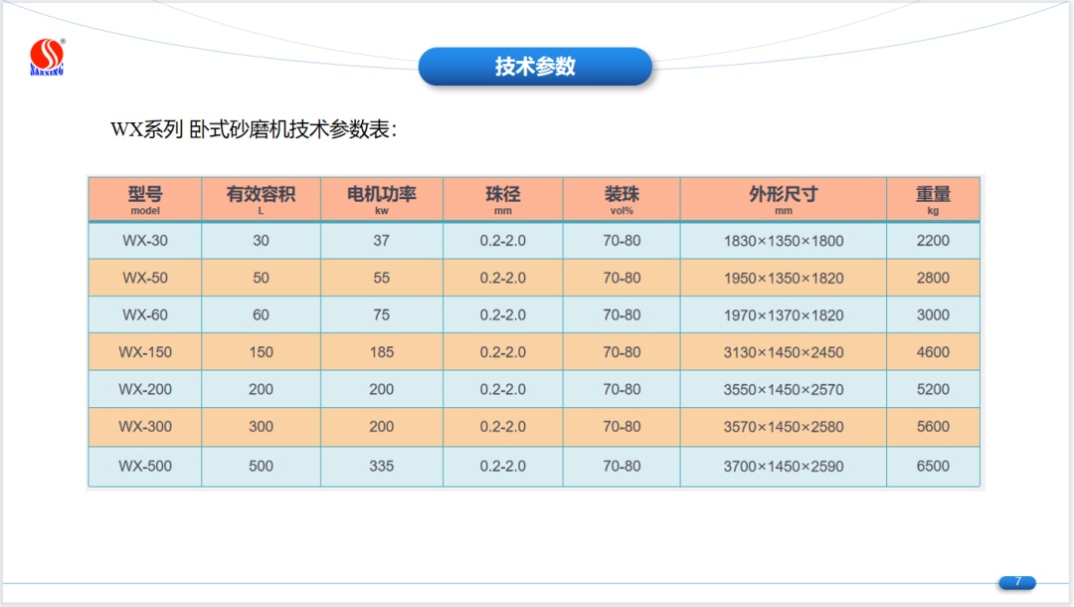Click the Sanxing logo in the top-left corner
This screenshot has height=607, width=1074.
[47, 58]
